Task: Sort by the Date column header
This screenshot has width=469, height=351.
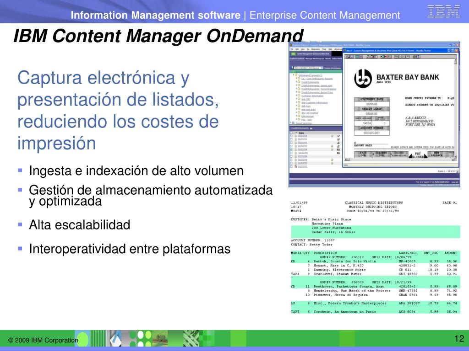Action: click(x=301, y=133)
